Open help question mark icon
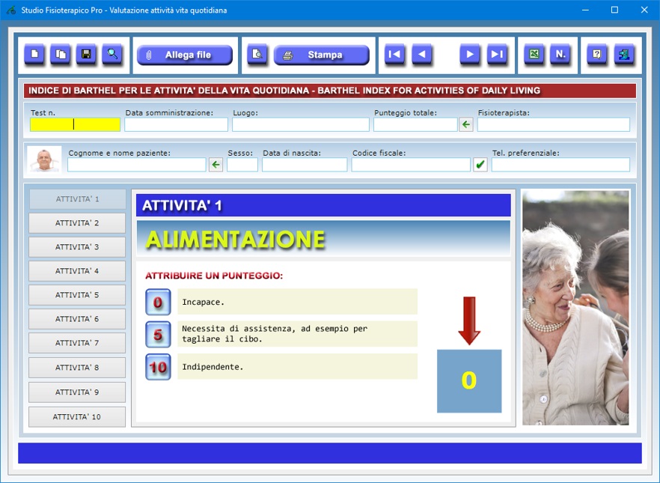 point(597,55)
